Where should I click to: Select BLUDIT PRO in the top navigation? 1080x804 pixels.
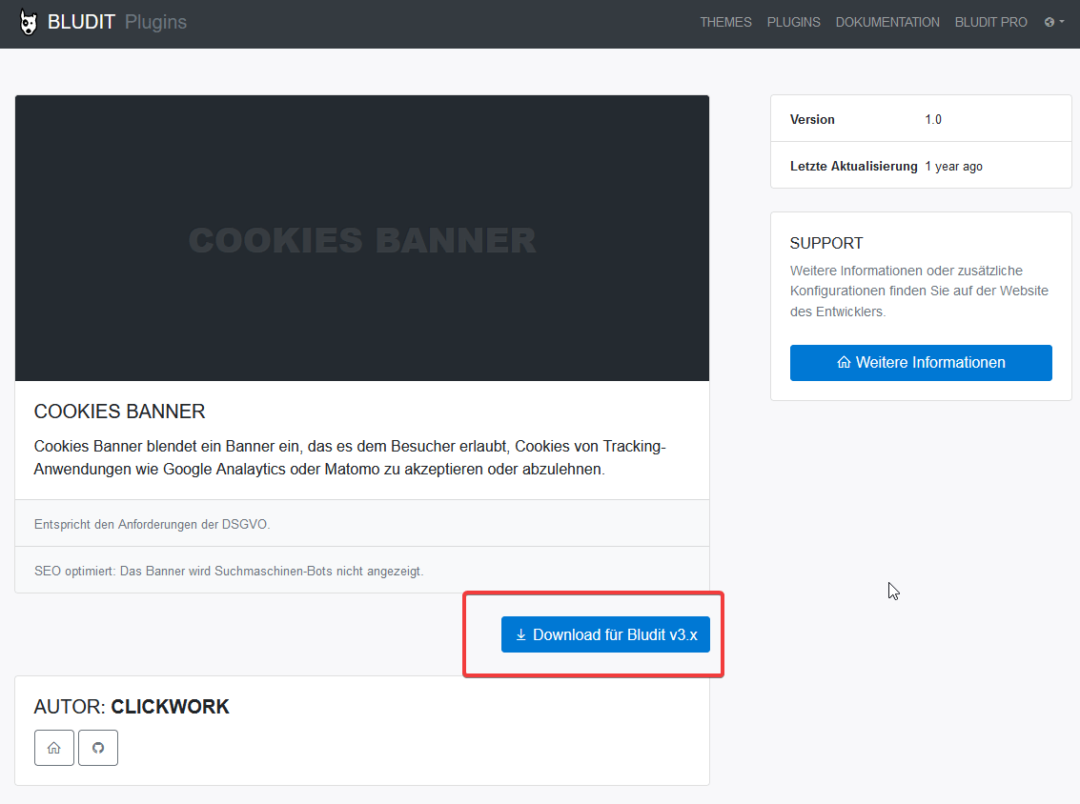[991, 22]
